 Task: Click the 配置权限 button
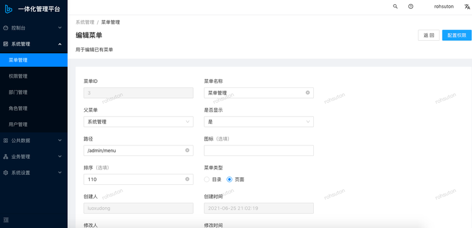pos(457,35)
